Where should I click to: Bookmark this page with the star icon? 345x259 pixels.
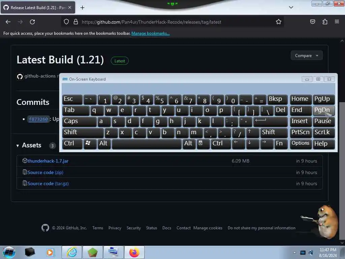pyautogui.click(x=279, y=22)
